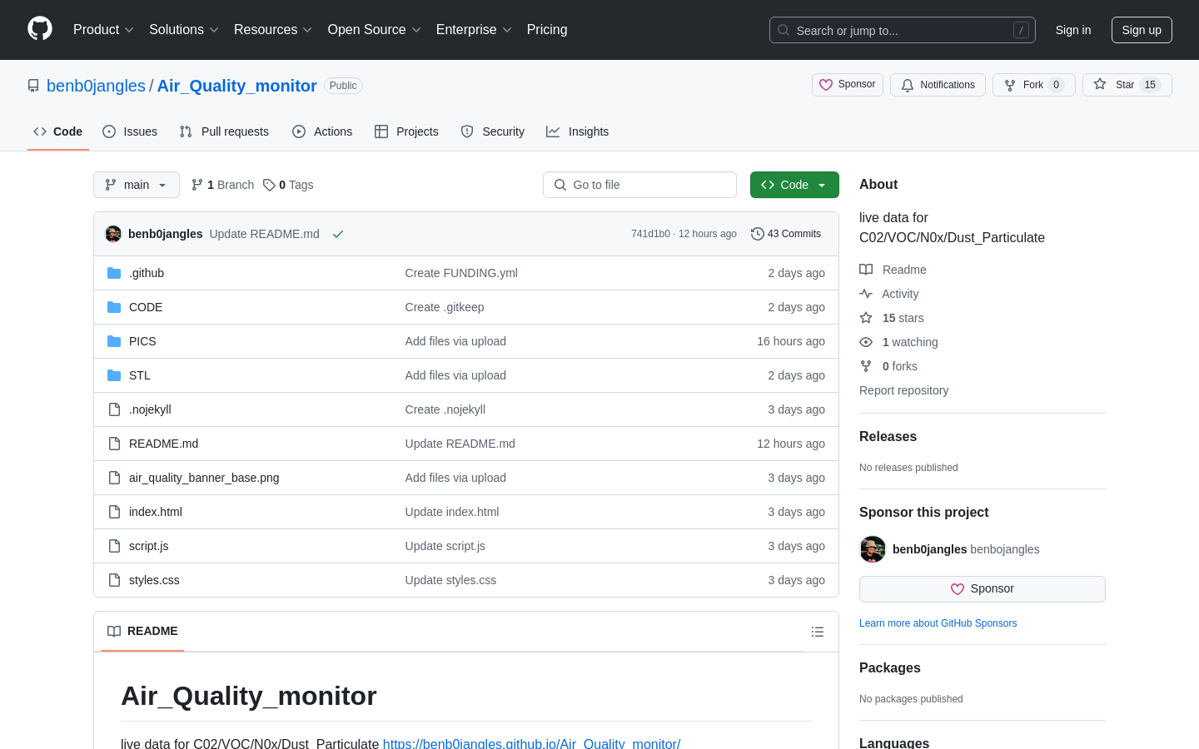Open the GitHub home logo
This screenshot has height=749, width=1199.
40,29
